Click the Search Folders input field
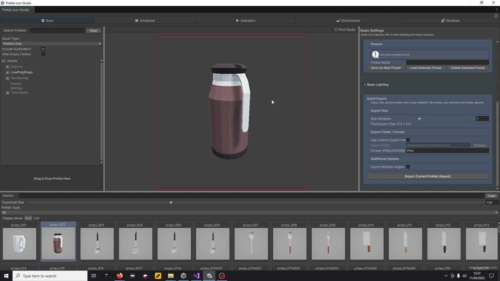The height and width of the screenshot is (281, 500). 57,30
